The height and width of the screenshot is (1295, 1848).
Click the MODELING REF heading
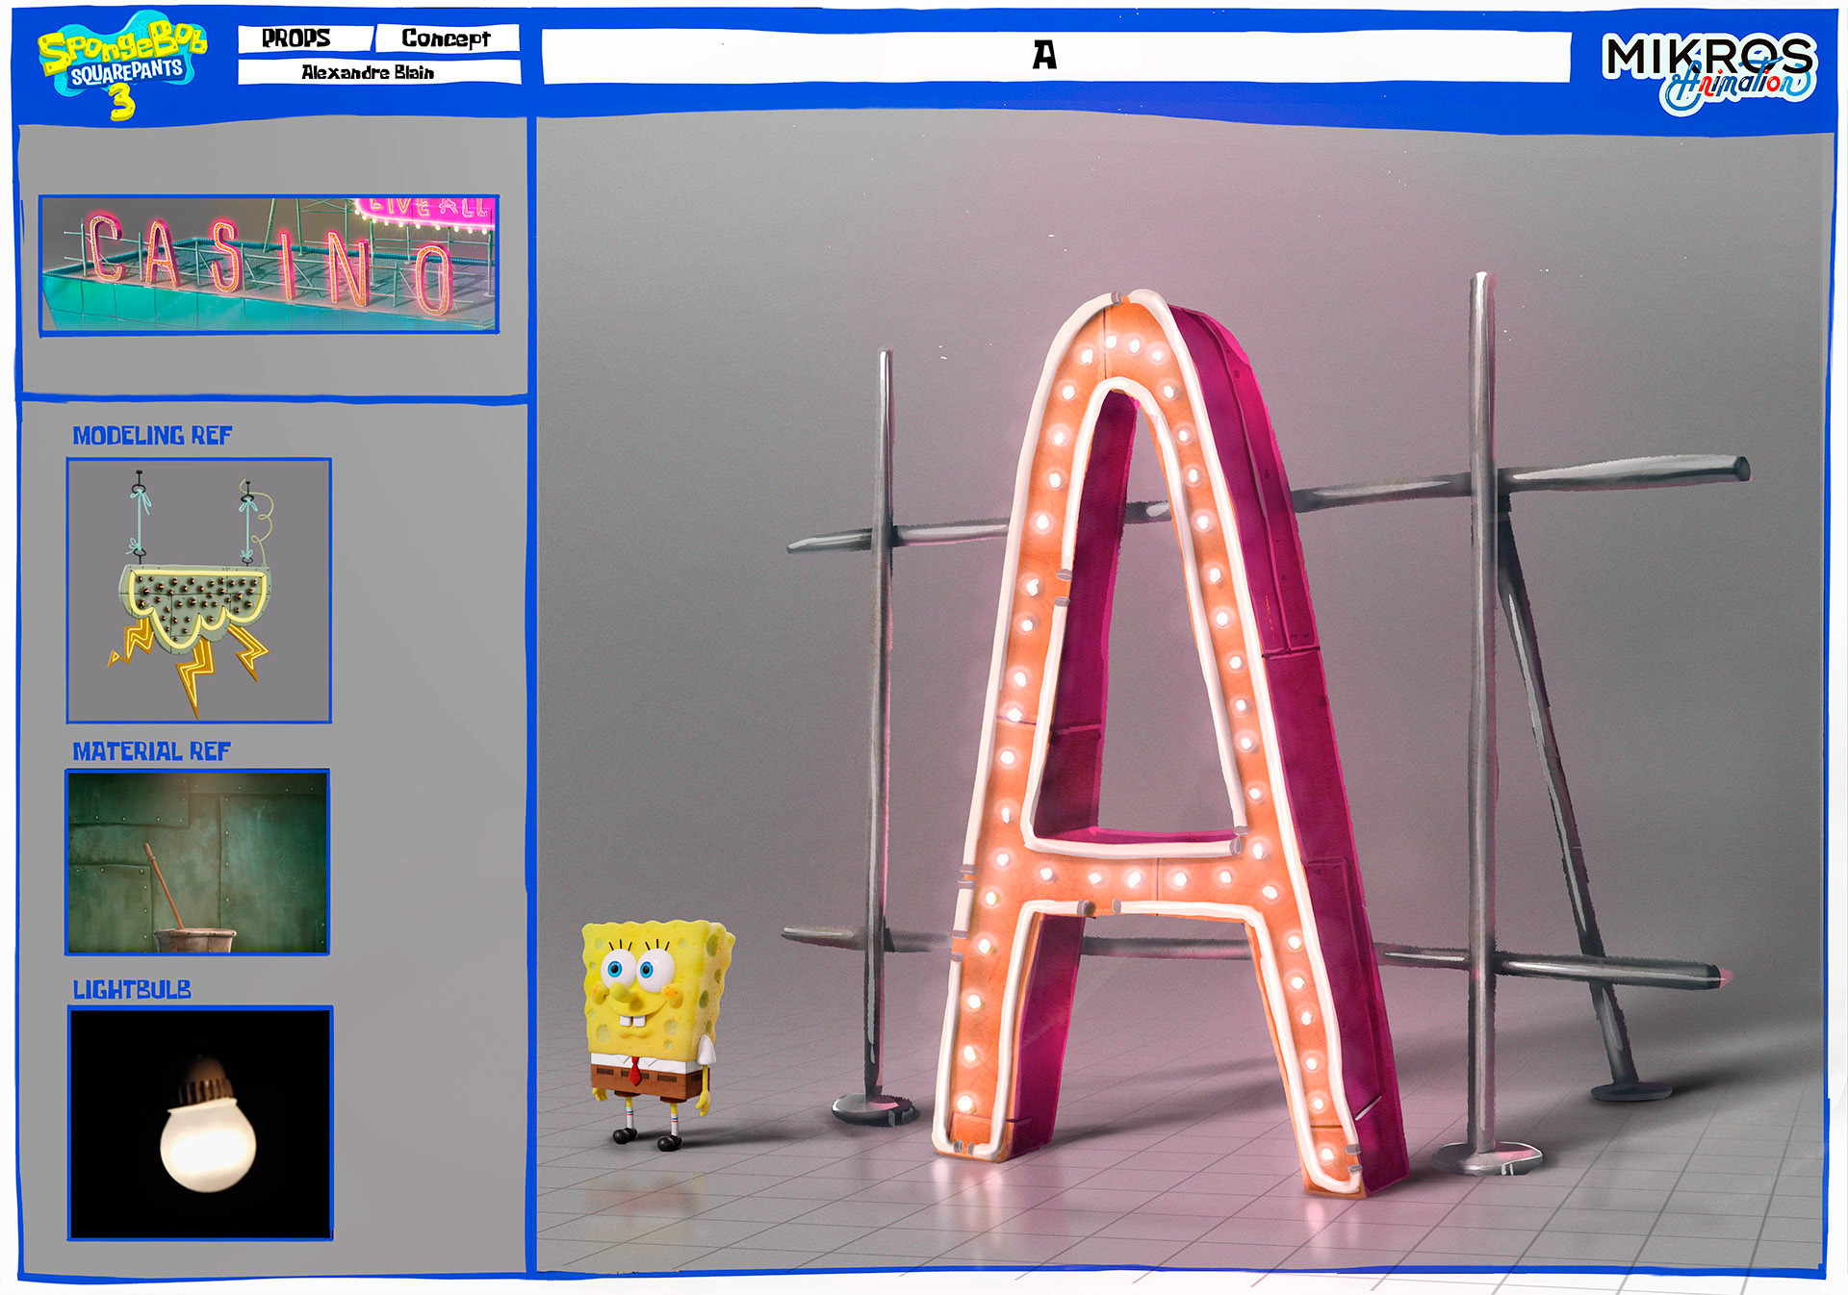click(x=152, y=436)
